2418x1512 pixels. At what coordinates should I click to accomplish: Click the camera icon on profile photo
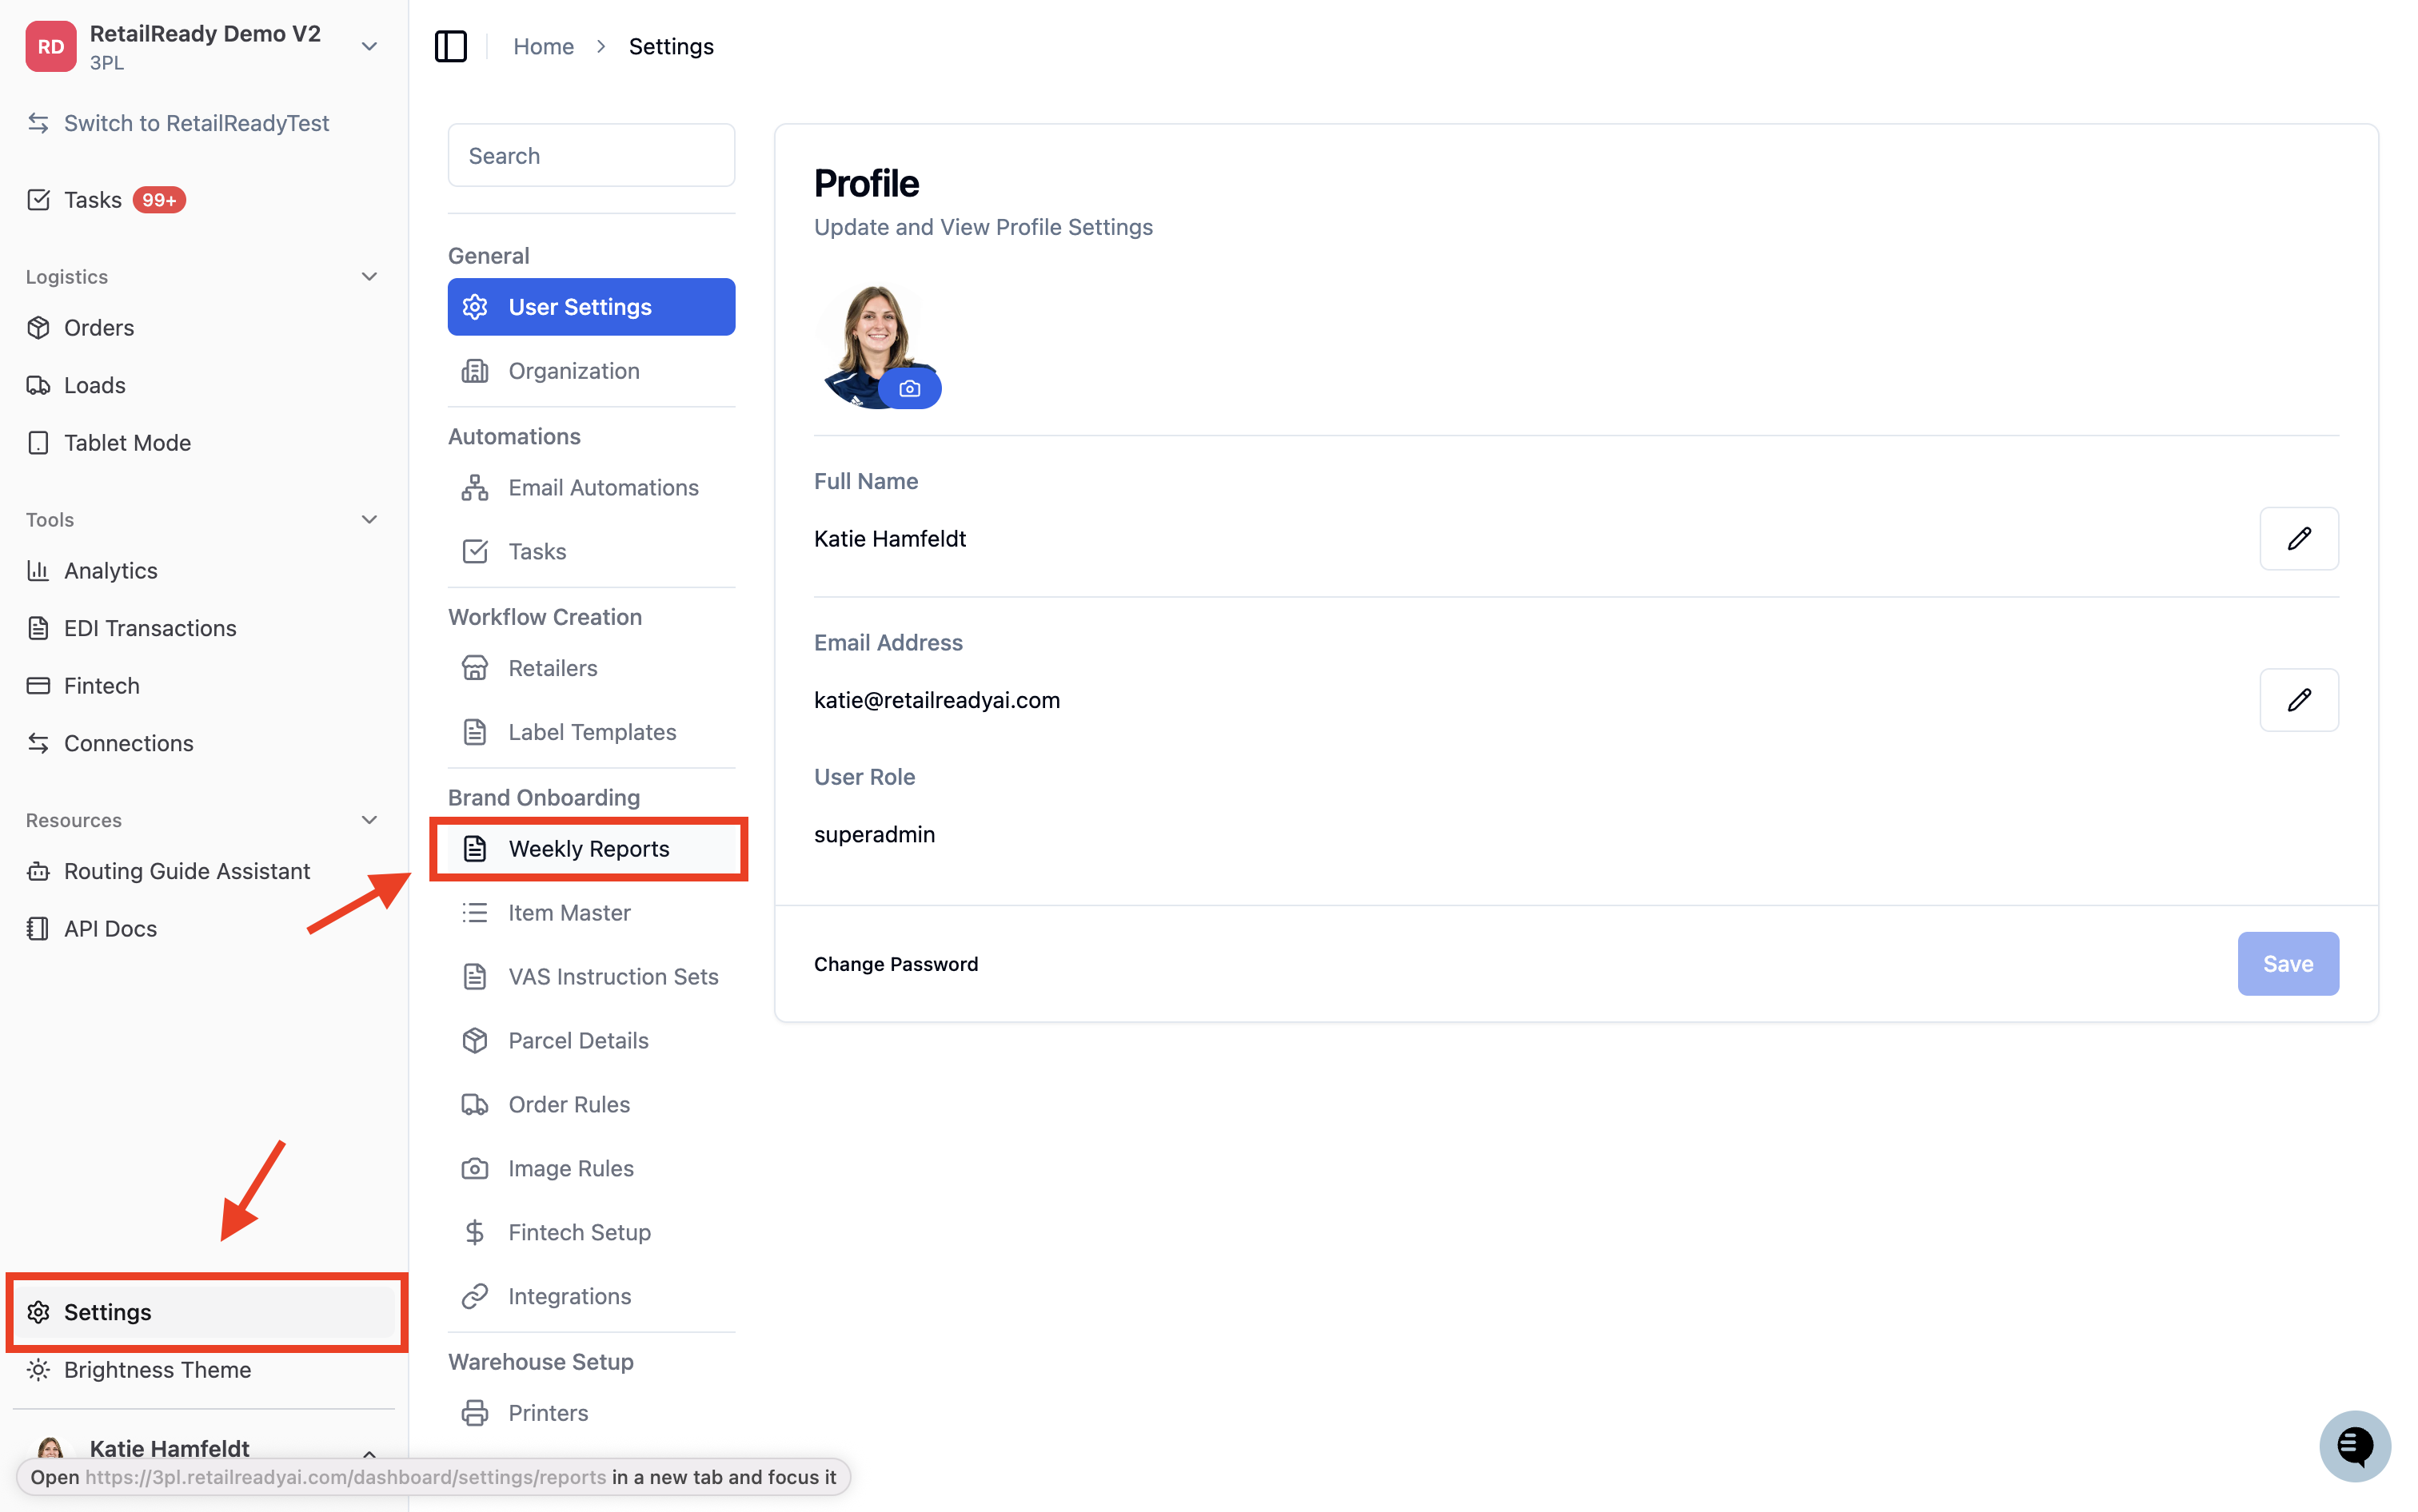pyautogui.click(x=909, y=388)
